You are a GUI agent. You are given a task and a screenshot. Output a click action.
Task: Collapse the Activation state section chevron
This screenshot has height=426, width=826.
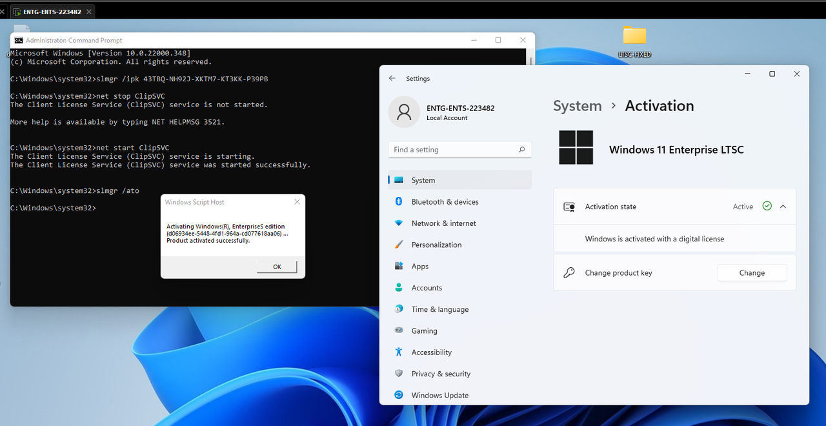coord(783,207)
